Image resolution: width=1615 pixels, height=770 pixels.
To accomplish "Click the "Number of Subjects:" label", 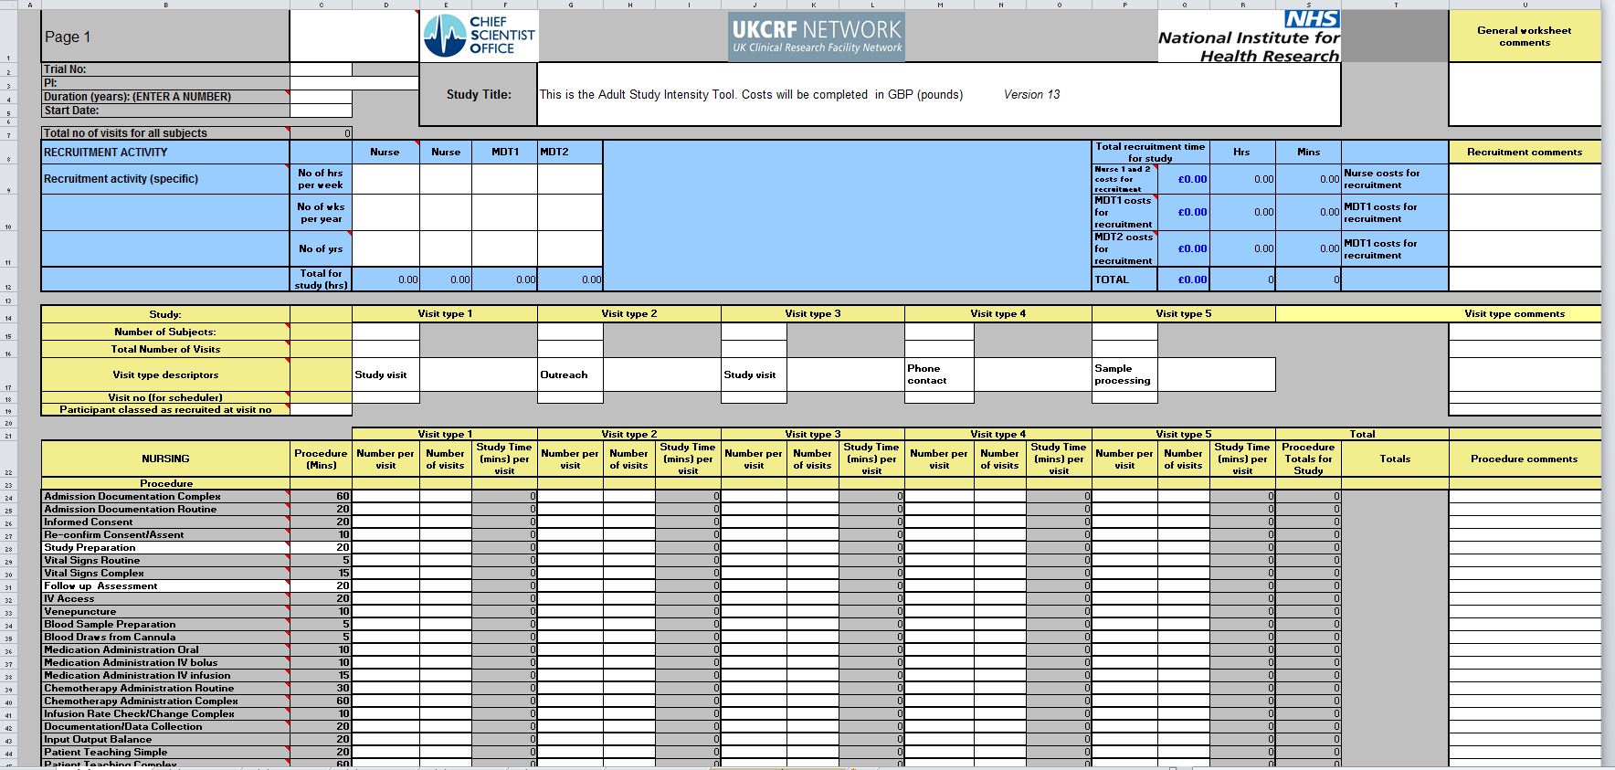I will (165, 332).
